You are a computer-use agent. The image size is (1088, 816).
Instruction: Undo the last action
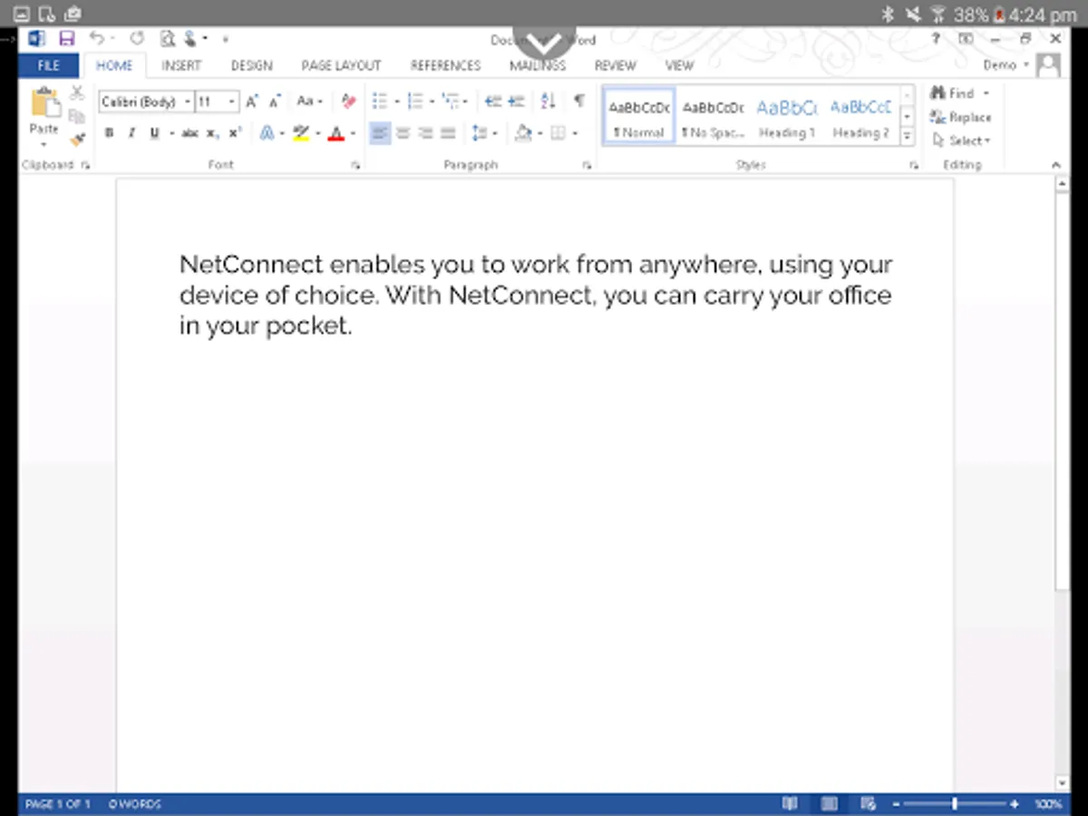coord(95,38)
